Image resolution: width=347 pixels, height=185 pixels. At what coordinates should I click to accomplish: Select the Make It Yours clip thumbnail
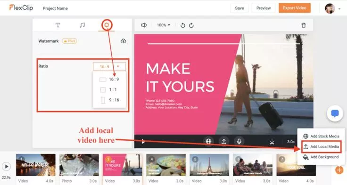pos(123,165)
